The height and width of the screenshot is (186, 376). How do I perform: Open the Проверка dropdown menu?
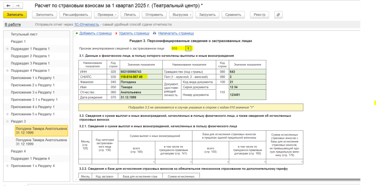(106, 15)
